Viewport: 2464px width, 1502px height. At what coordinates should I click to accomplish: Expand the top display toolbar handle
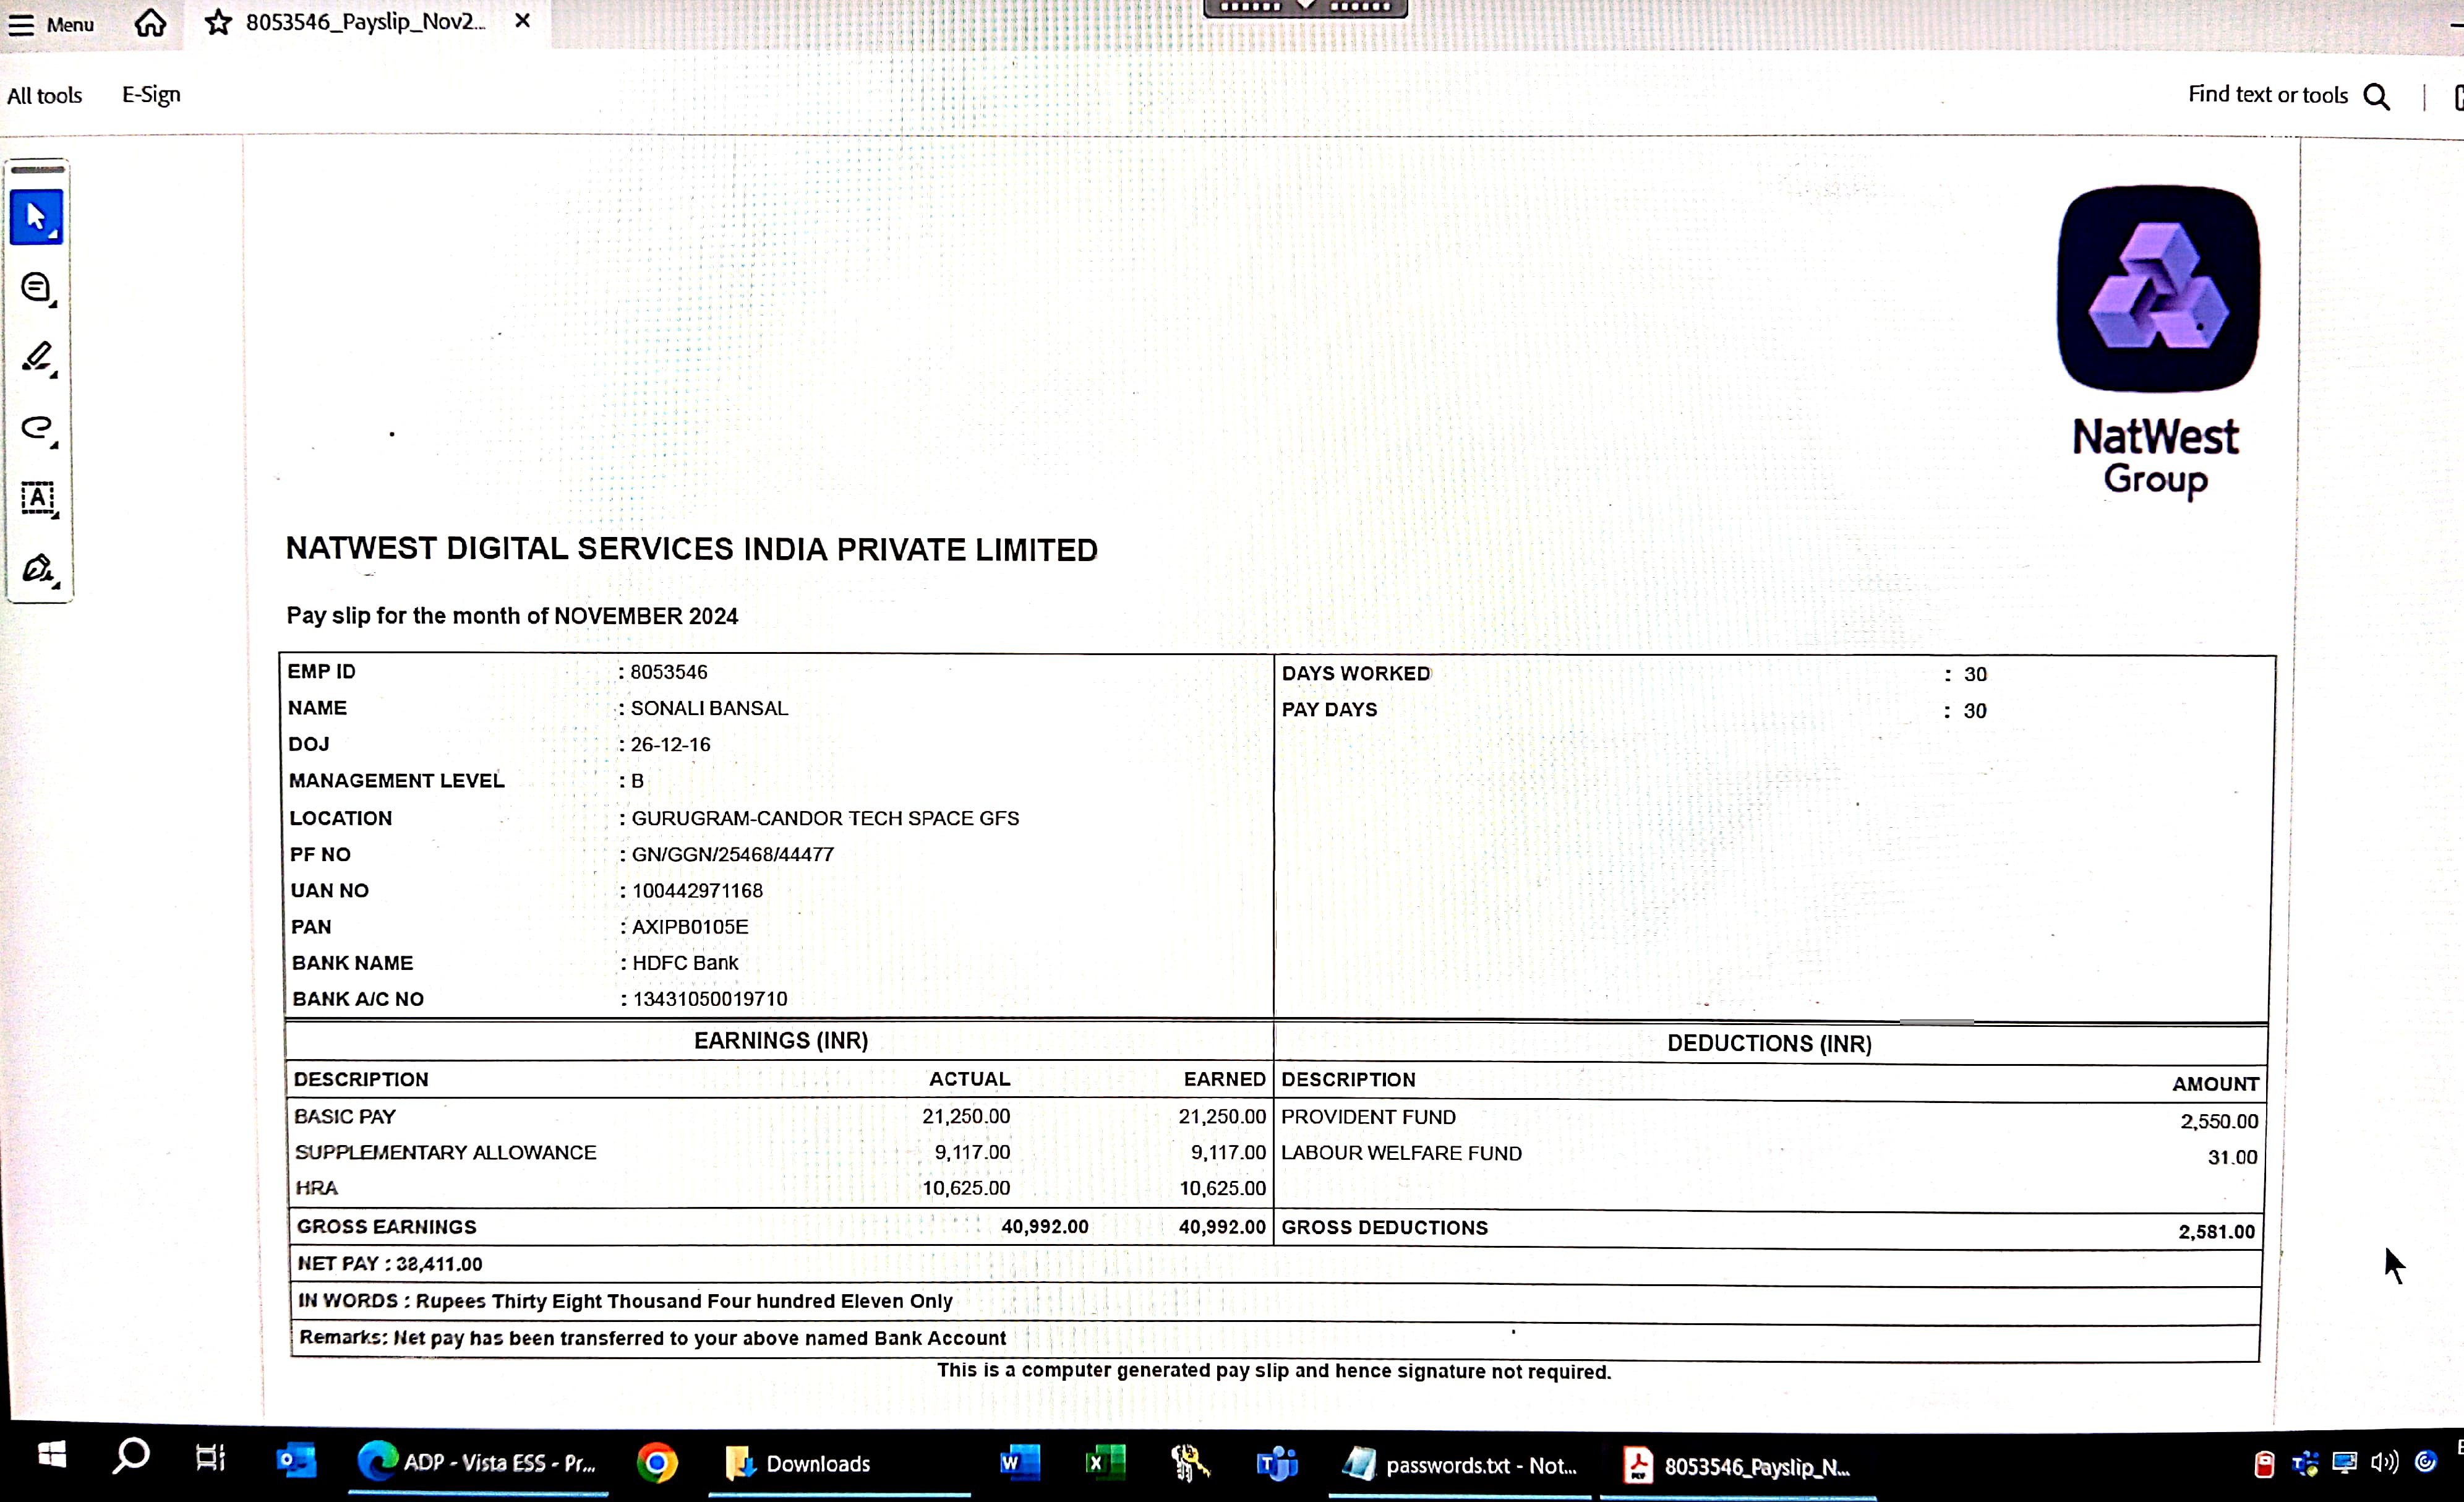click(1305, 8)
